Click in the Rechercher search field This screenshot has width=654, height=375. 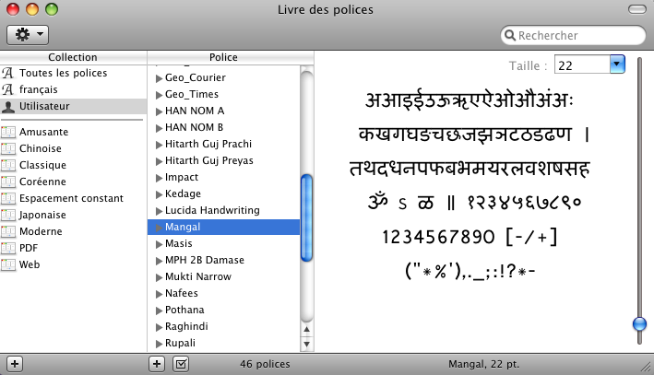pyautogui.click(x=577, y=36)
